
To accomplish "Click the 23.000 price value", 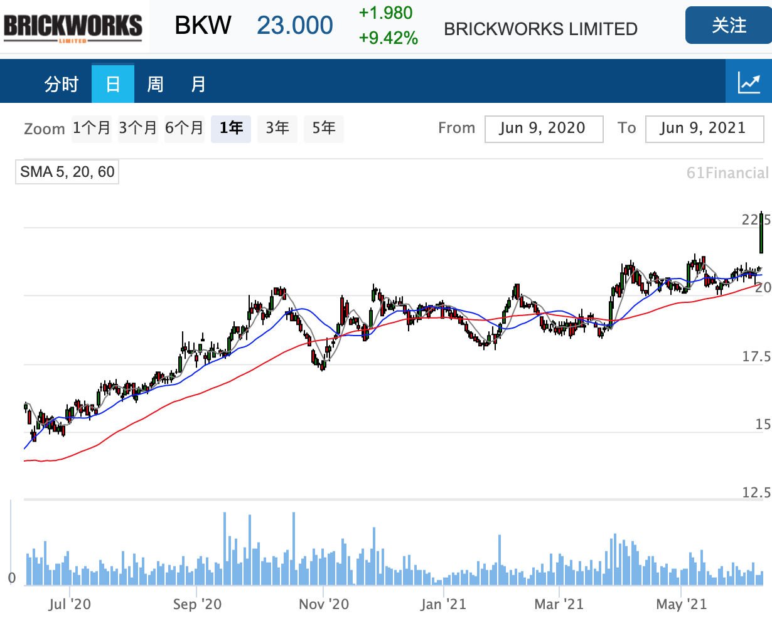I will click(295, 25).
